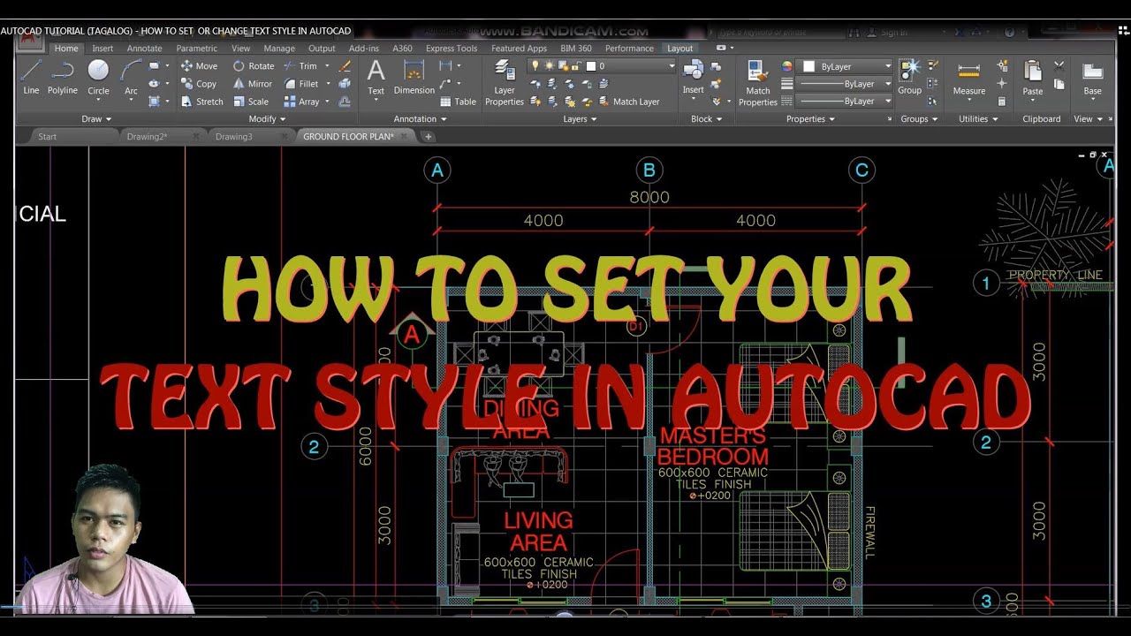Open the Manage ribbon tab
The width and height of the screenshot is (1131, 636).
pos(279,49)
